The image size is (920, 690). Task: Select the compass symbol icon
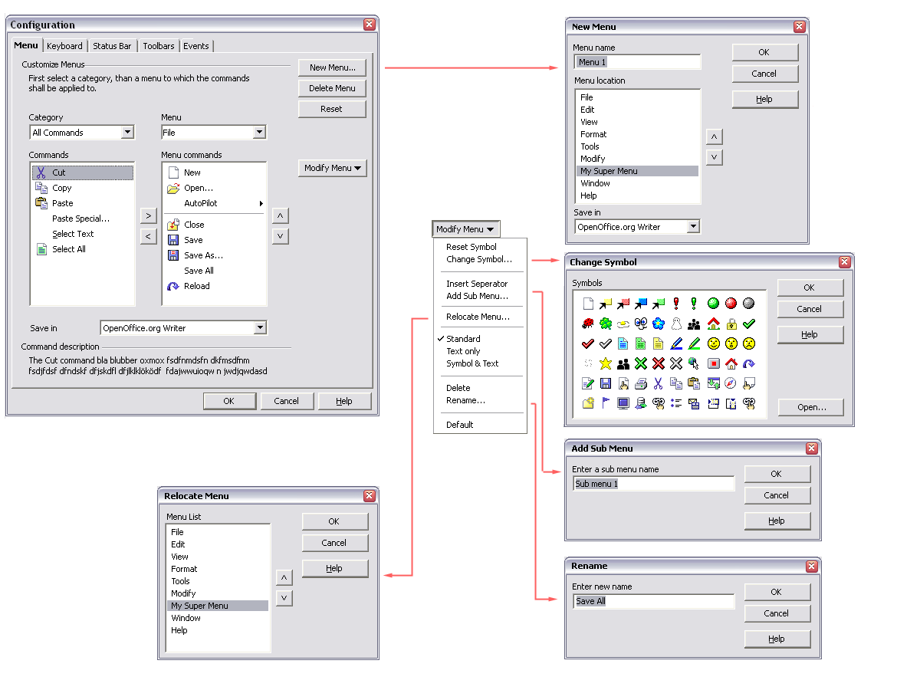point(731,383)
